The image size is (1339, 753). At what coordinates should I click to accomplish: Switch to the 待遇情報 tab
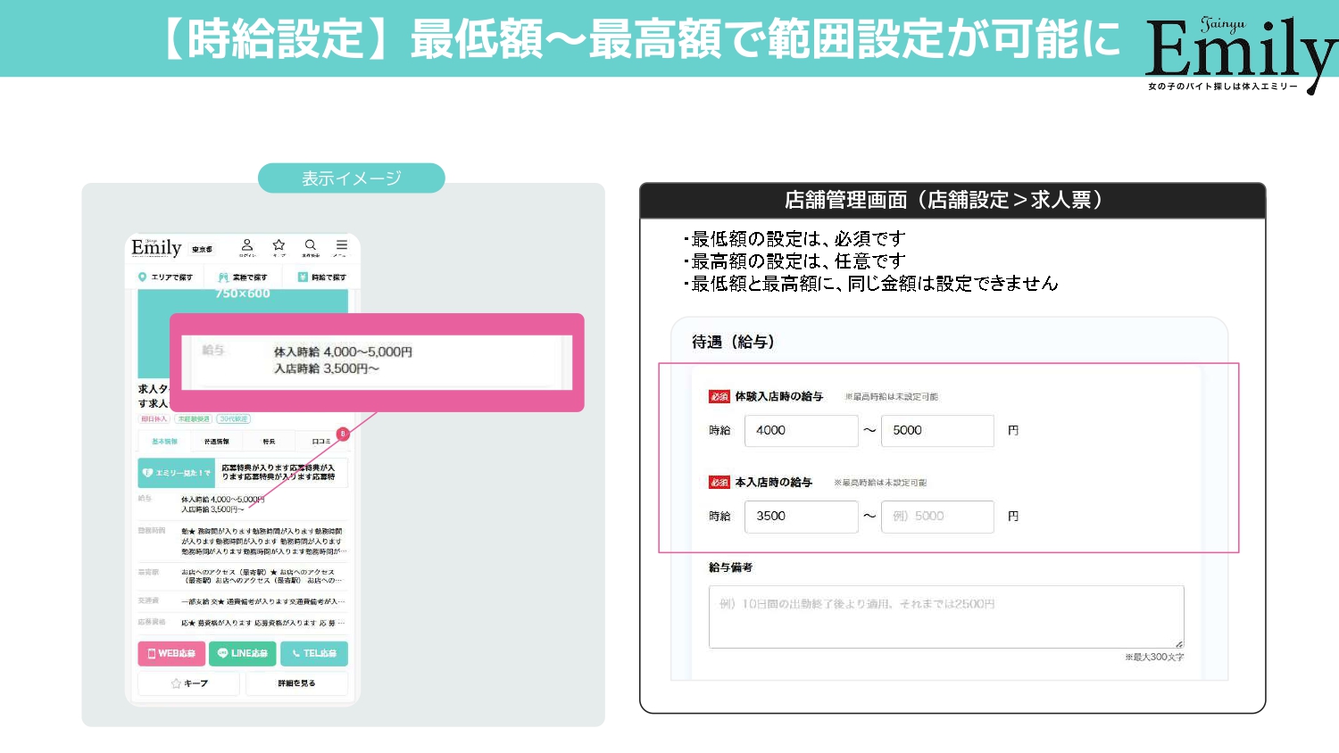coord(216,442)
